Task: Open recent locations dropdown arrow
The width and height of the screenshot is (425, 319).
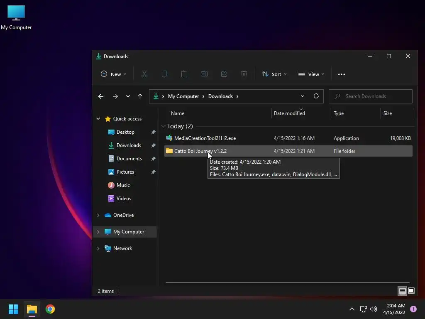Action: click(x=128, y=96)
